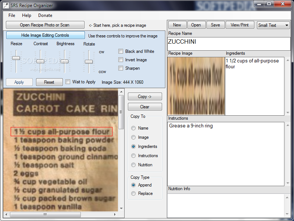
Task: Select the Instructions radio button
Action: click(x=133, y=156)
